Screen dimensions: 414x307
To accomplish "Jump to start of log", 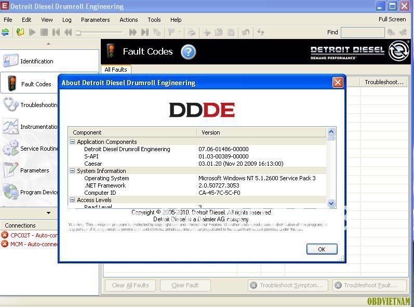I will [x=56, y=32].
